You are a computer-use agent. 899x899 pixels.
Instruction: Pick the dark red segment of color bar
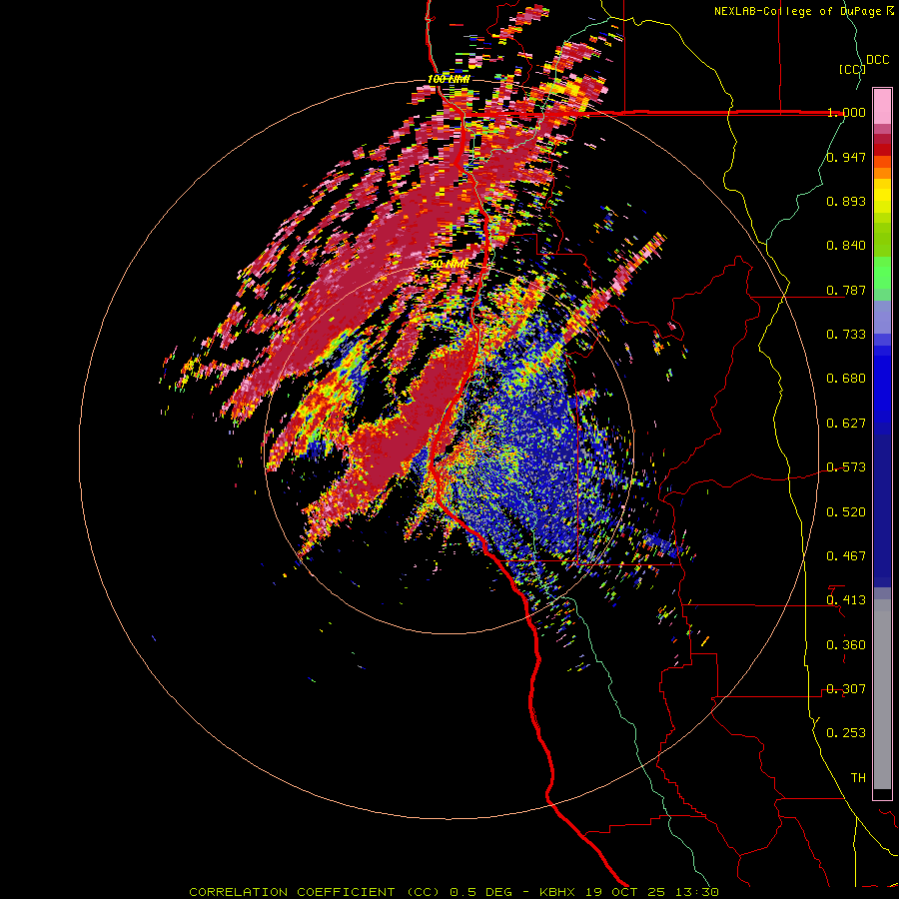[882, 139]
